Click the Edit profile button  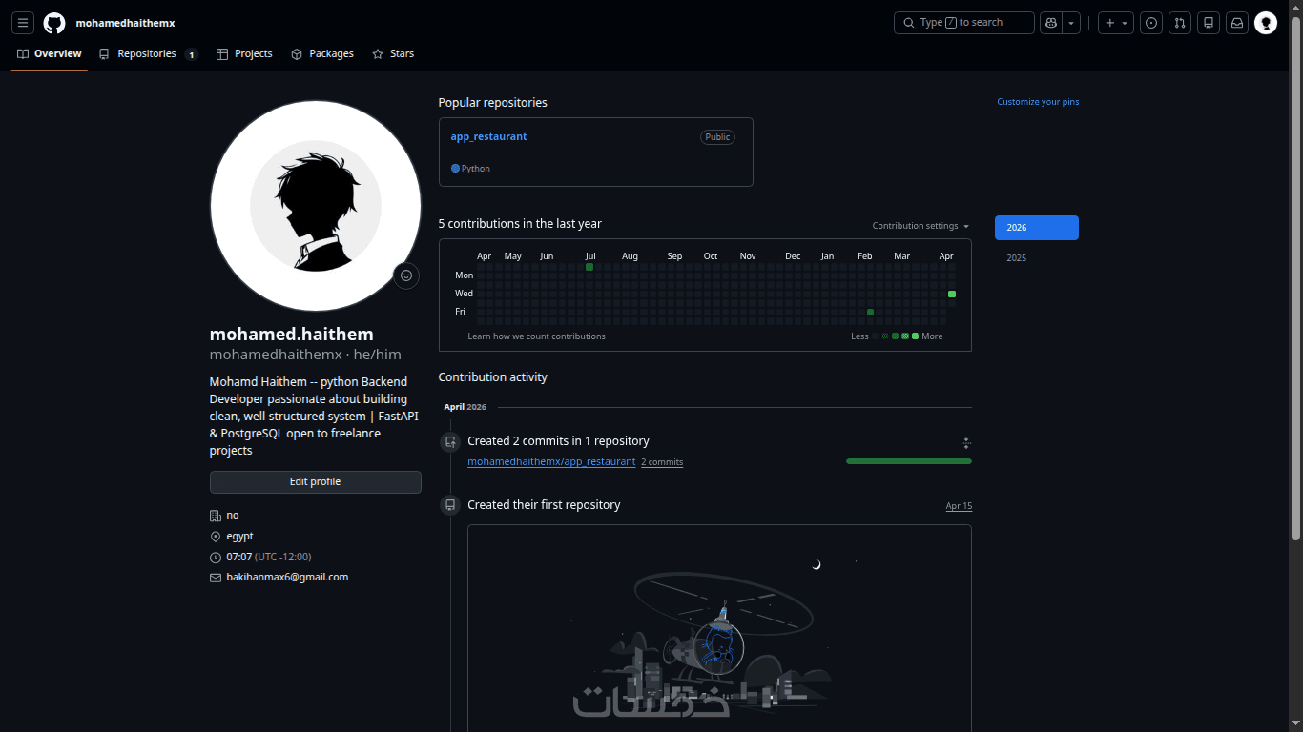click(x=316, y=482)
